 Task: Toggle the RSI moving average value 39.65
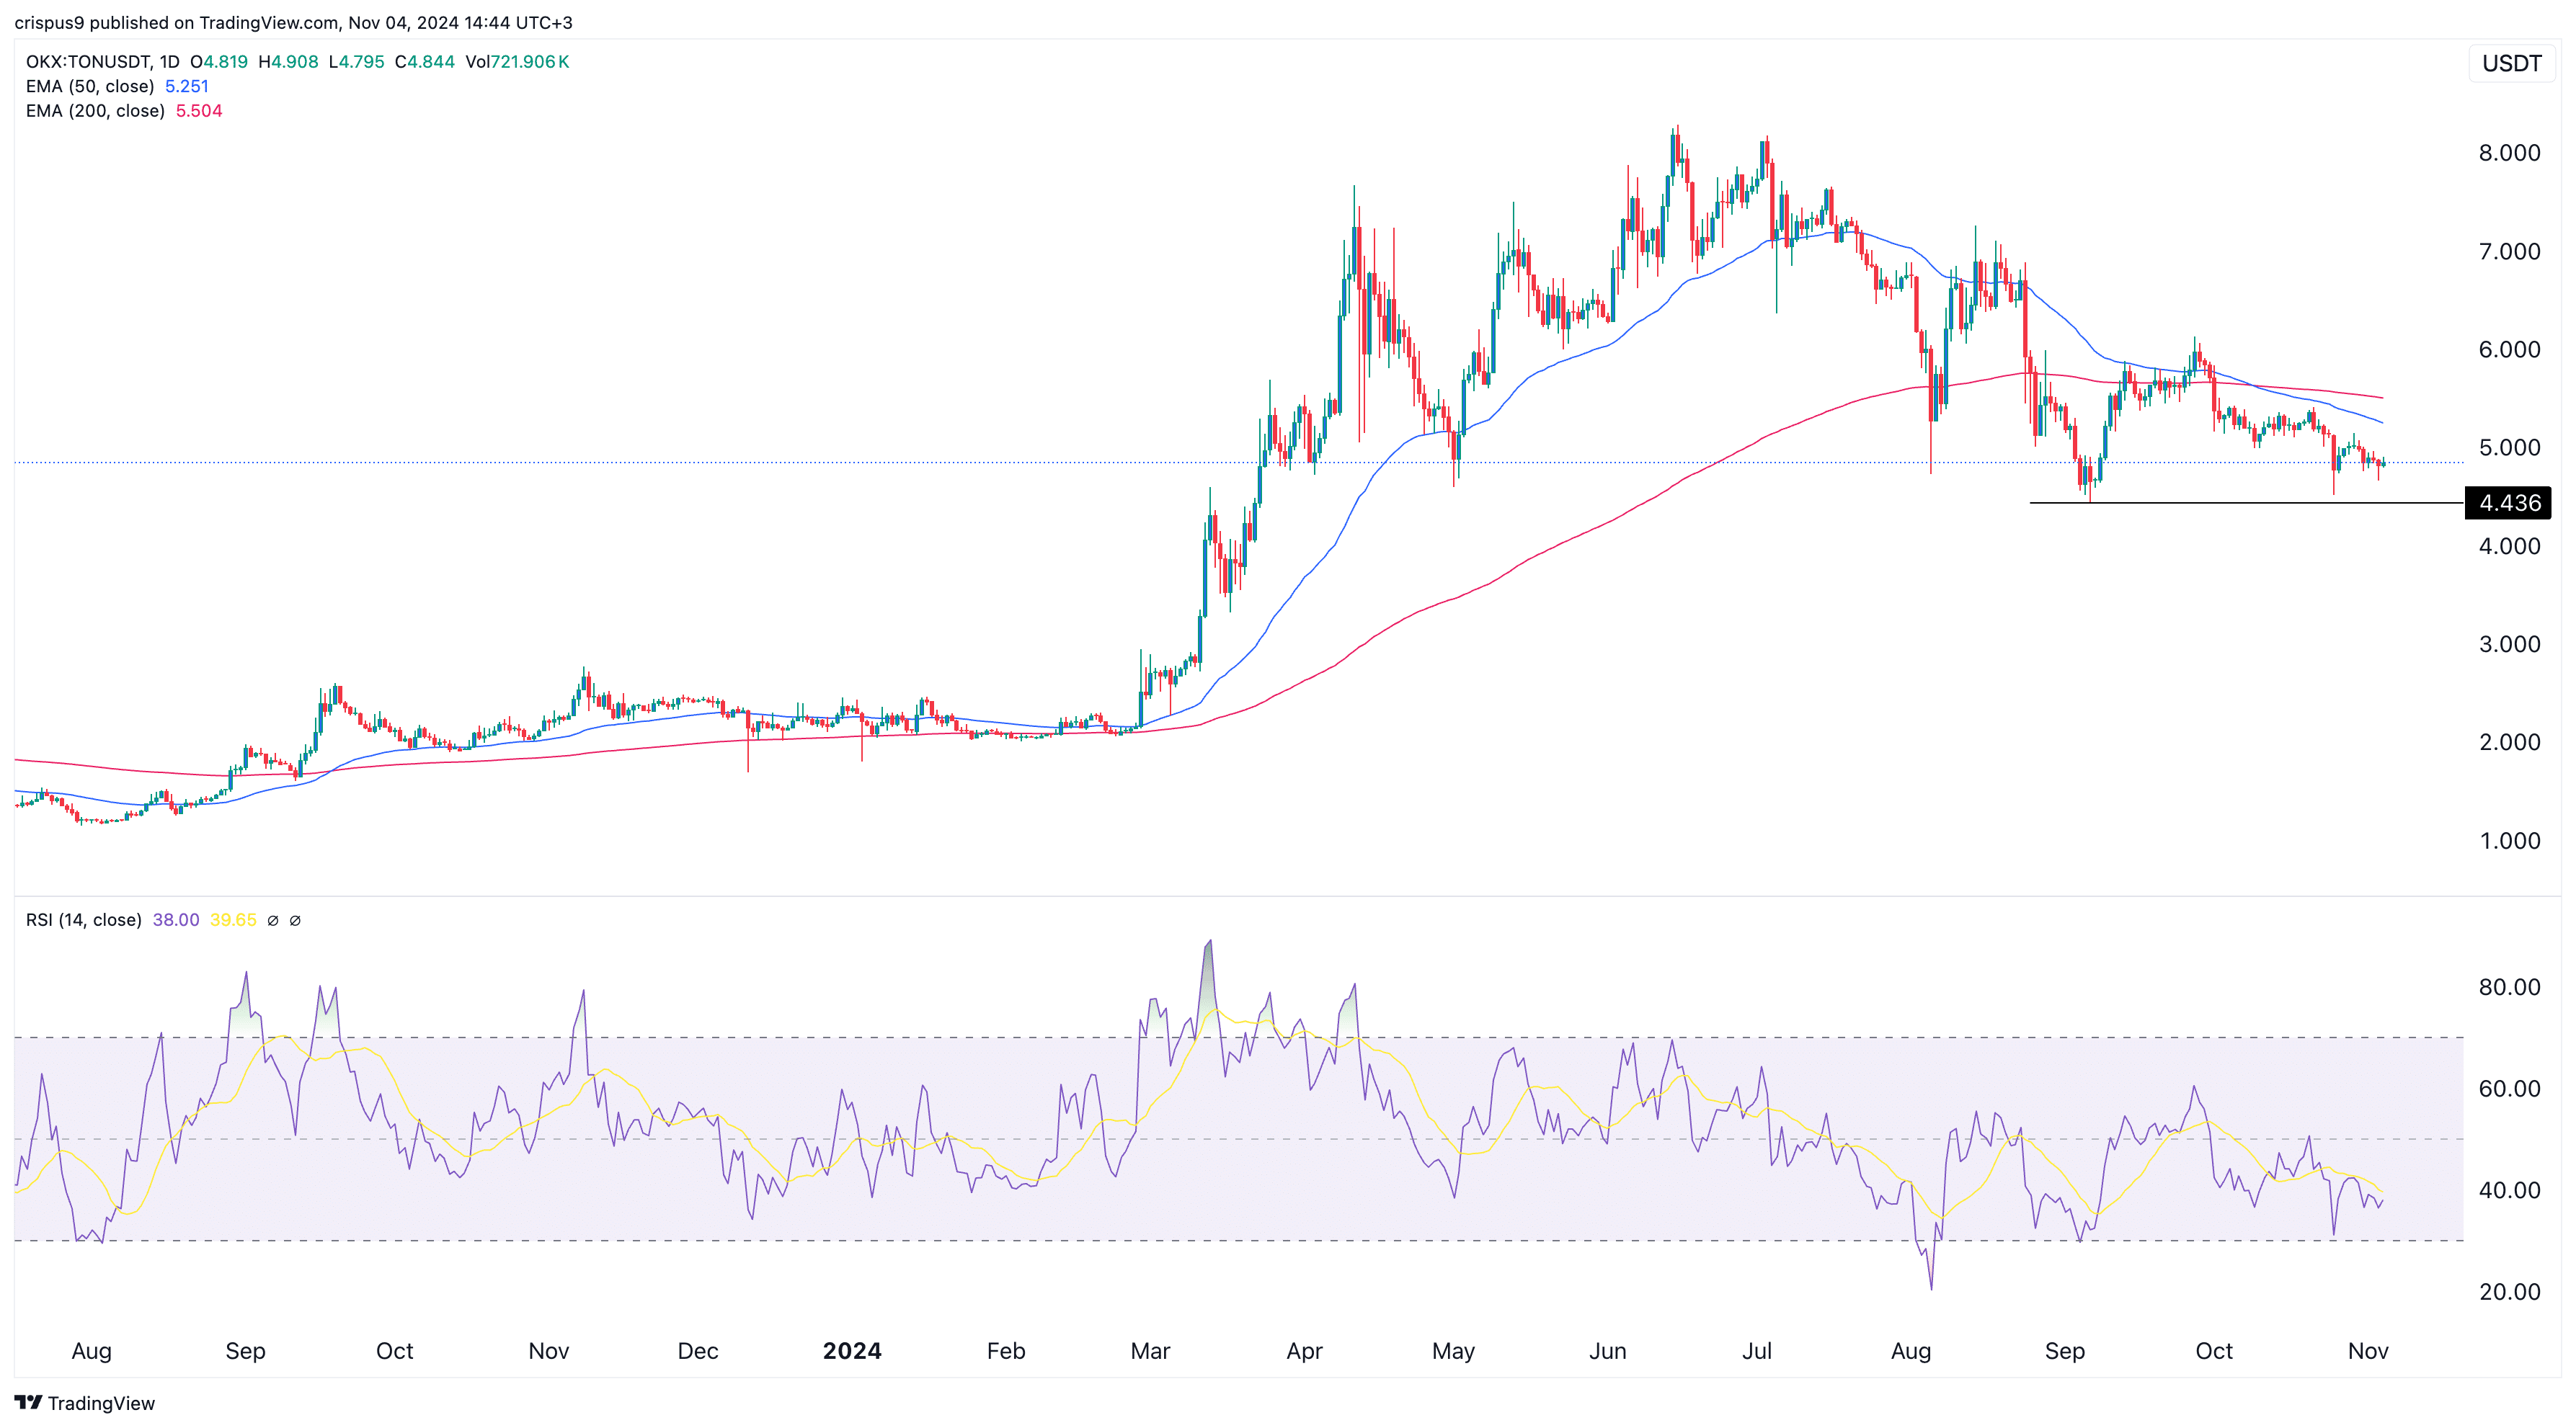(234, 920)
